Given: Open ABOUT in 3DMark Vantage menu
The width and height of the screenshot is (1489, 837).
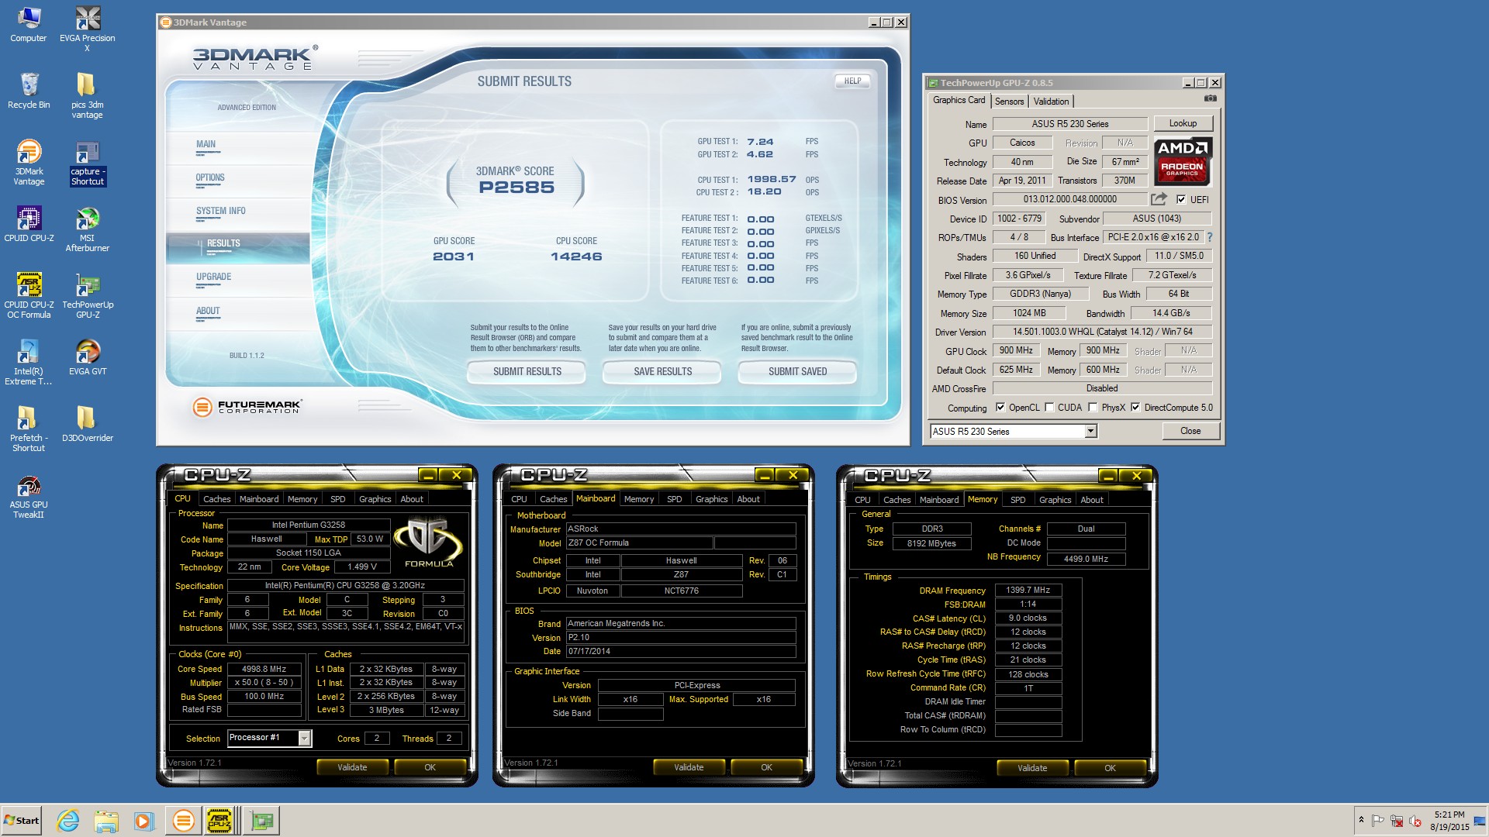Looking at the screenshot, I should click(x=208, y=311).
